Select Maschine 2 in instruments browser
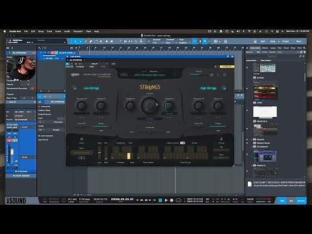312x234 pixels. click(260, 122)
